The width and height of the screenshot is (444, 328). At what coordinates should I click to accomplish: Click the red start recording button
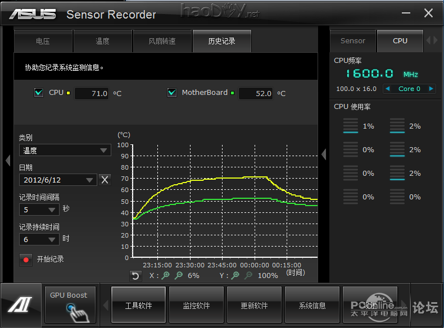pyautogui.click(x=26, y=259)
